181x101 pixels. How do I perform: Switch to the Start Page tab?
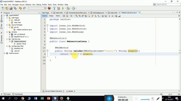pos(46,13)
